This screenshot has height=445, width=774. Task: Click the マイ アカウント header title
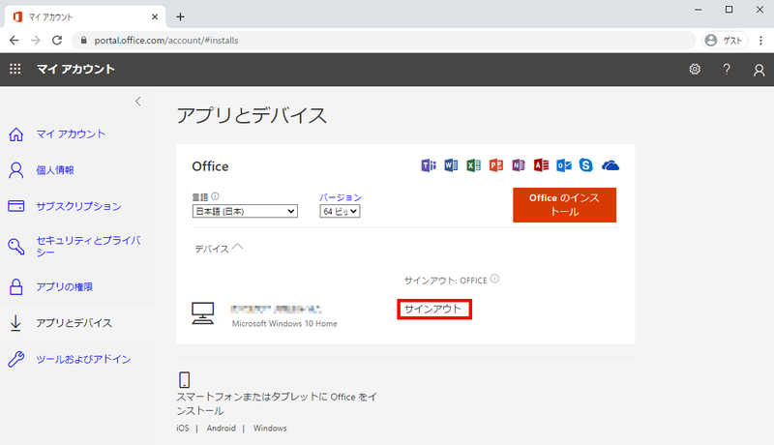75,69
